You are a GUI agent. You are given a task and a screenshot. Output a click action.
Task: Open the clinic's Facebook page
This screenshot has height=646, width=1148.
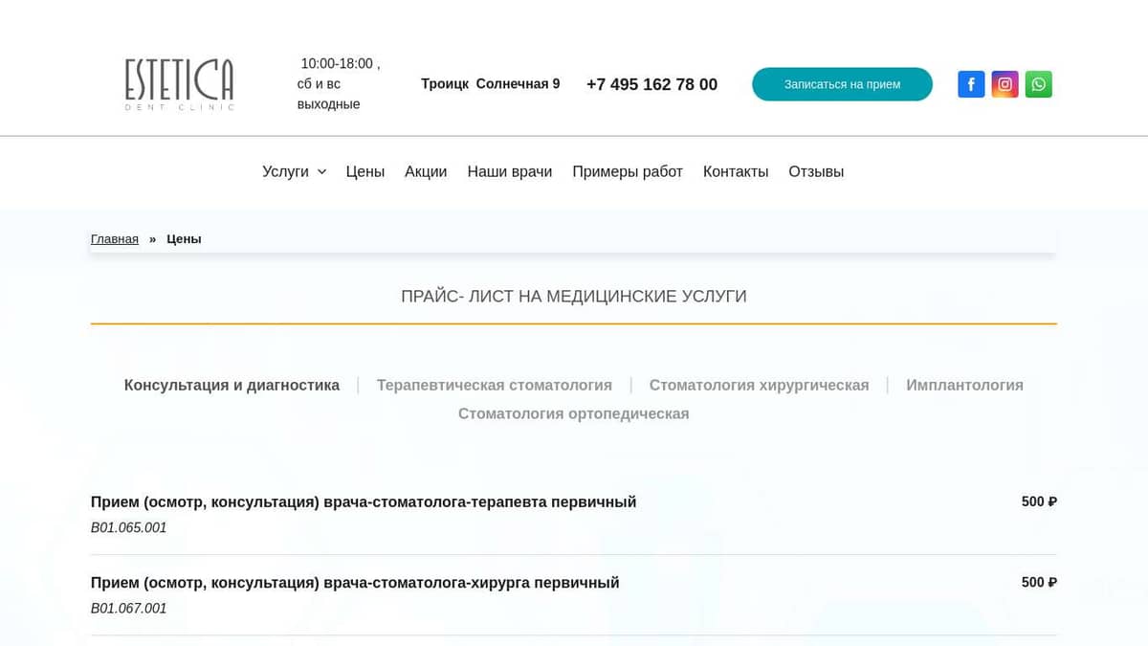(971, 84)
